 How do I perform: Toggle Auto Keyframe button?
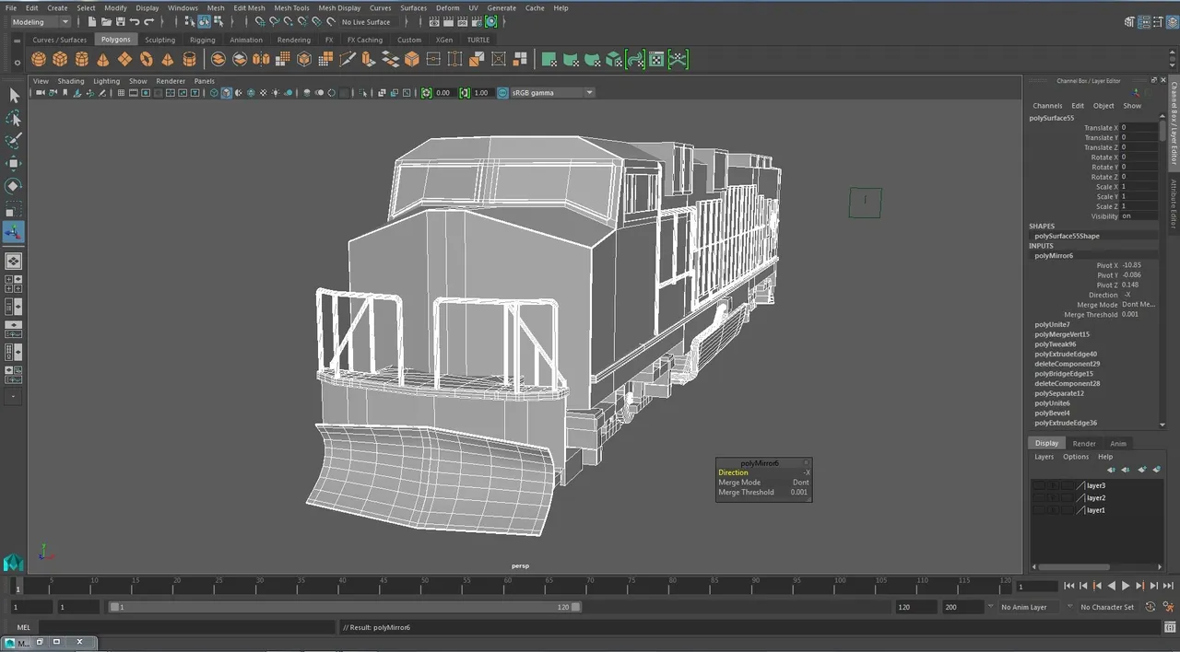[x=1150, y=607]
